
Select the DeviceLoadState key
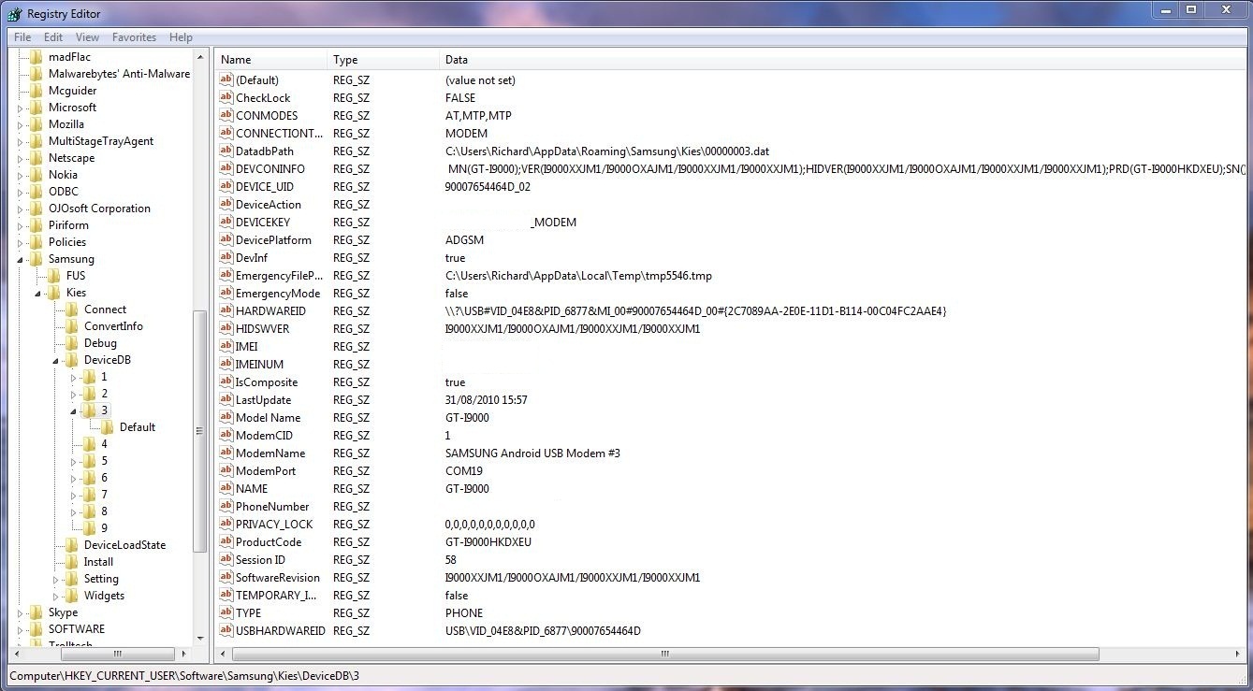[124, 545]
